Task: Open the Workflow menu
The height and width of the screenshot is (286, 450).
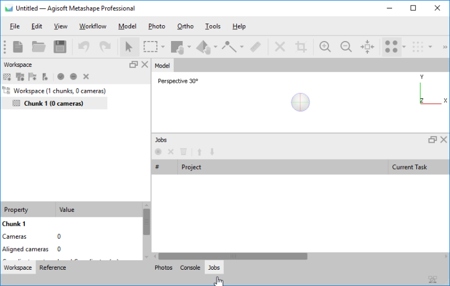Action: (x=93, y=26)
